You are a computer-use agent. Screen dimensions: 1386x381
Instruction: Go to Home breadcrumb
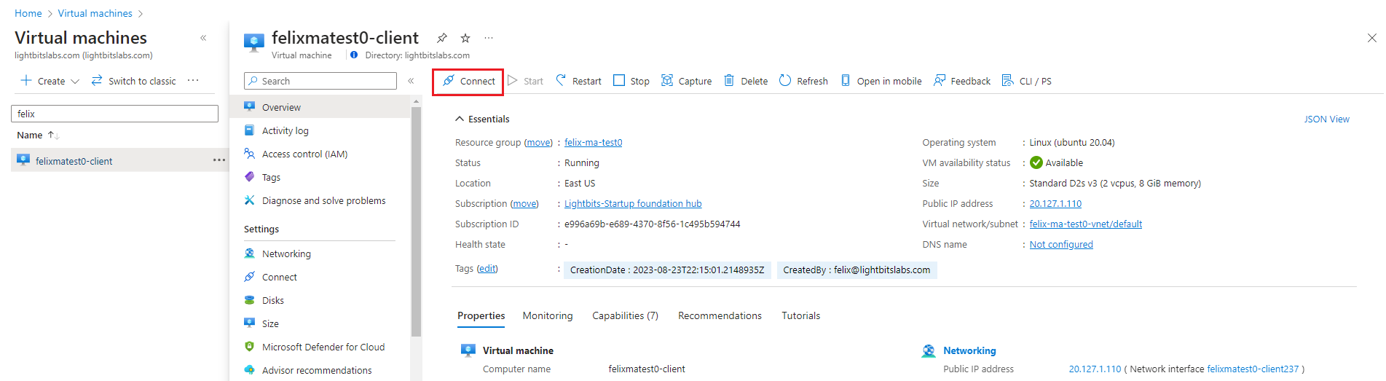(x=28, y=13)
